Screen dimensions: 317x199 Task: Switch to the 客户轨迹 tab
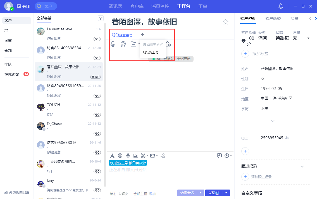click(x=273, y=19)
